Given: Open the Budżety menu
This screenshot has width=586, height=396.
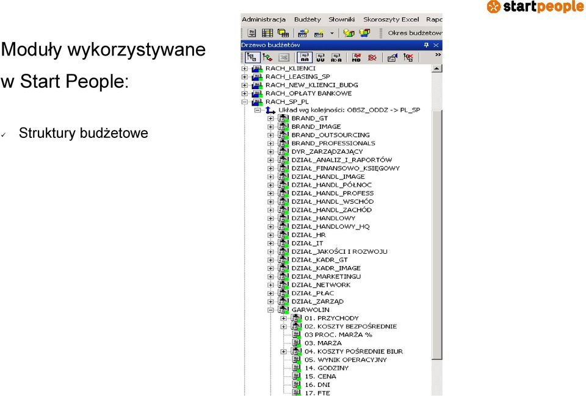Looking at the screenshot, I should click(307, 20).
